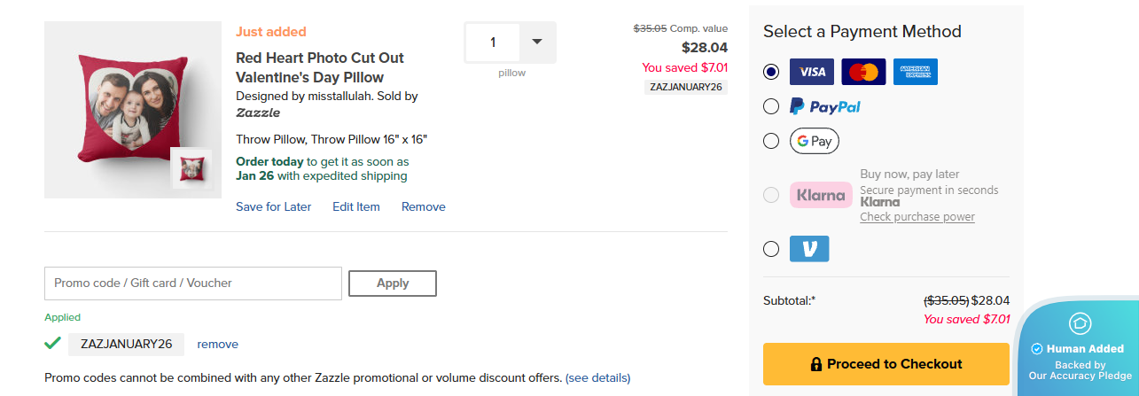
Task: Click the PayPal logo
Action: click(825, 106)
